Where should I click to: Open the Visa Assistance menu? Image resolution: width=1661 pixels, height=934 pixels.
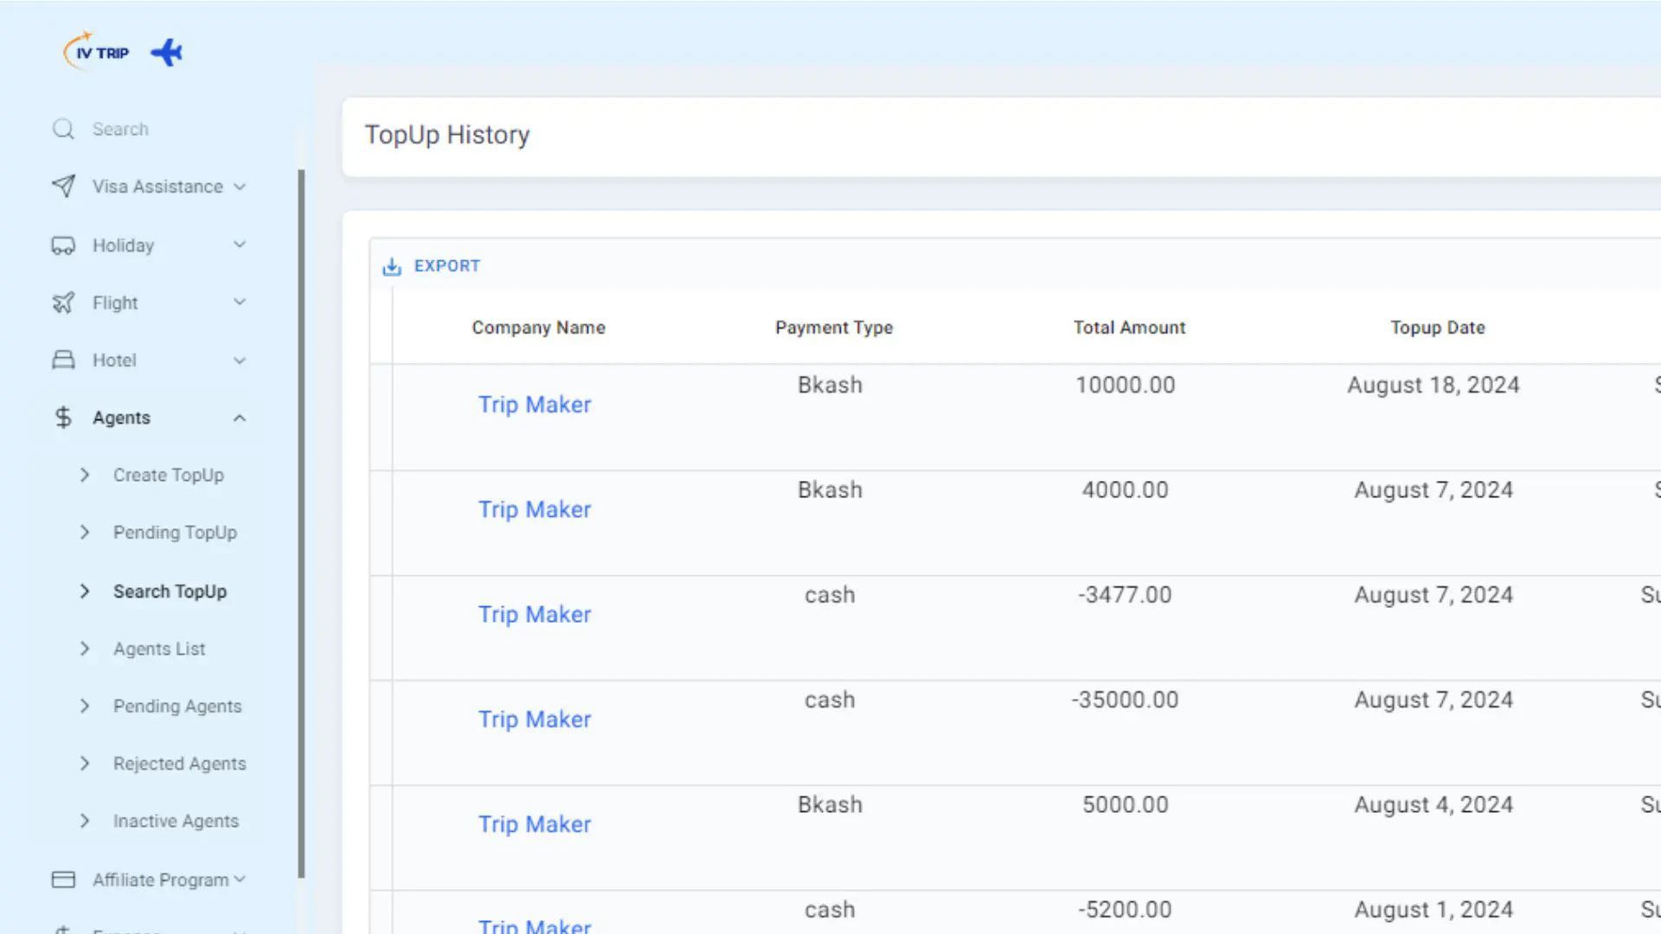coord(157,187)
